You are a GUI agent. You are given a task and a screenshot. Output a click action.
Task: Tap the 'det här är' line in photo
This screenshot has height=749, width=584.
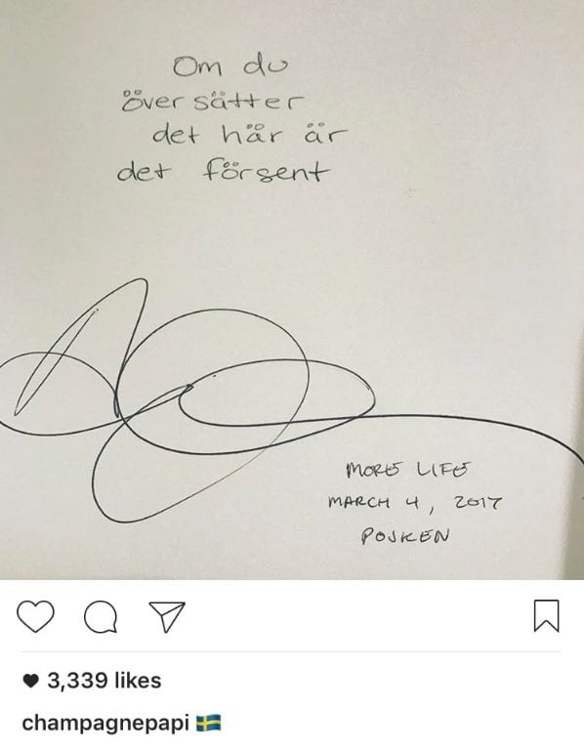coord(249,135)
